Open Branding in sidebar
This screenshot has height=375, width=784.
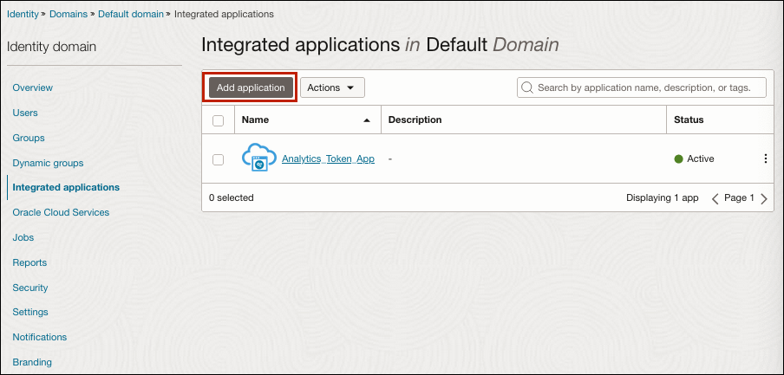(32, 361)
